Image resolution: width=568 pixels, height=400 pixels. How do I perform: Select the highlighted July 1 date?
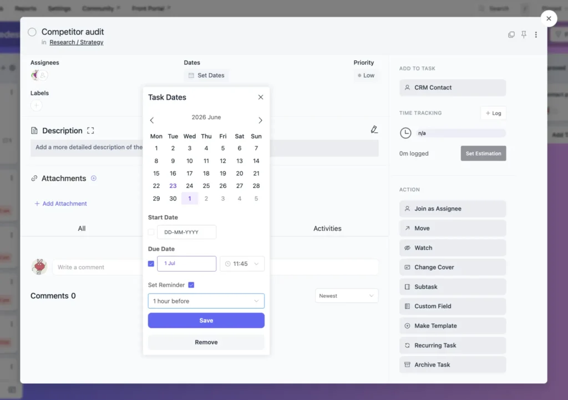[x=190, y=198]
